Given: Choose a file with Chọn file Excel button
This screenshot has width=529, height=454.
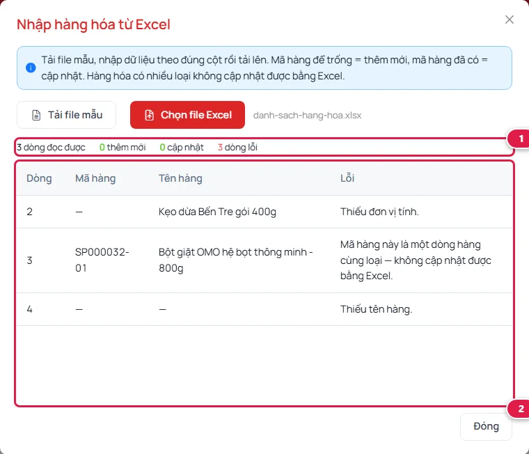Looking at the screenshot, I should click(187, 115).
